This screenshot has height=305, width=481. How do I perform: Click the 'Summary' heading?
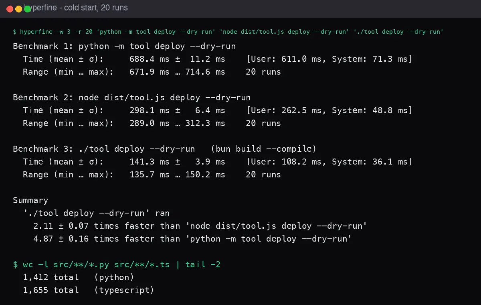pyautogui.click(x=30, y=200)
